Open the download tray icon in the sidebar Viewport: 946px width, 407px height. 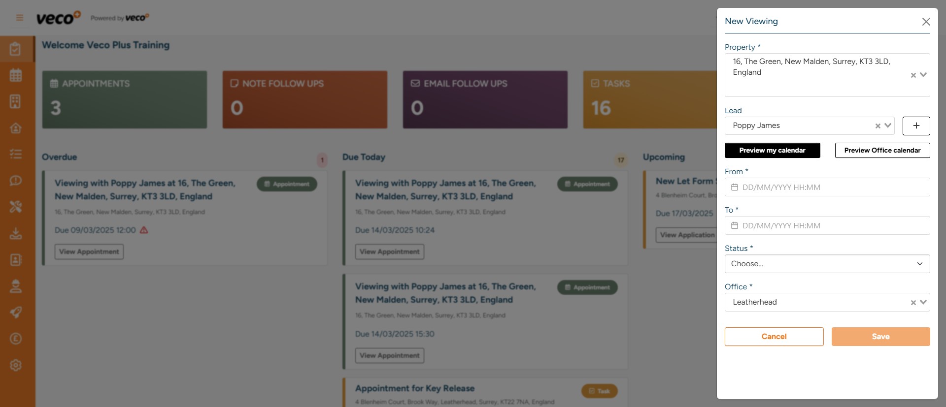coord(16,233)
